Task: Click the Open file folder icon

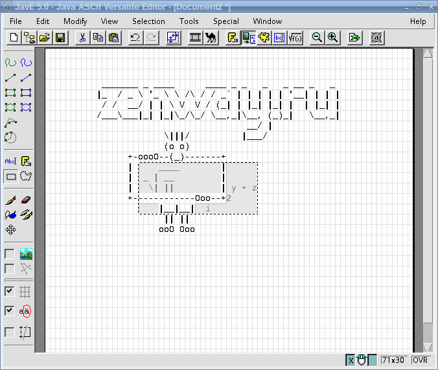Action: (45, 38)
